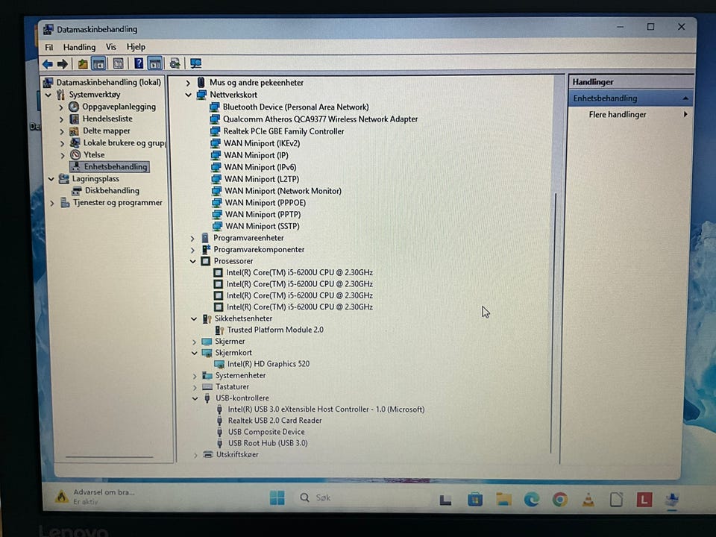Select Intel(R) HD Graphics 520
Image resolution: width=716 pixels, height=537 pixels.
tap(268, 364)
